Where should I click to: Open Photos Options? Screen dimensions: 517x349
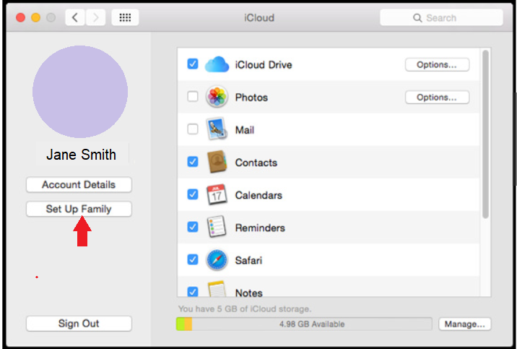[437, 98]
